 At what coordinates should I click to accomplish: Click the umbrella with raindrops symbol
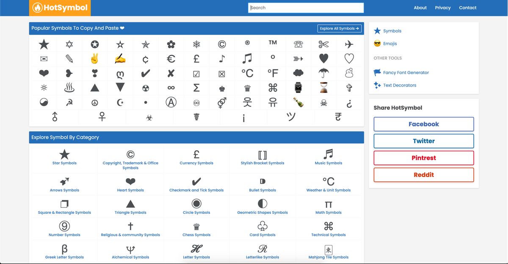323,72
